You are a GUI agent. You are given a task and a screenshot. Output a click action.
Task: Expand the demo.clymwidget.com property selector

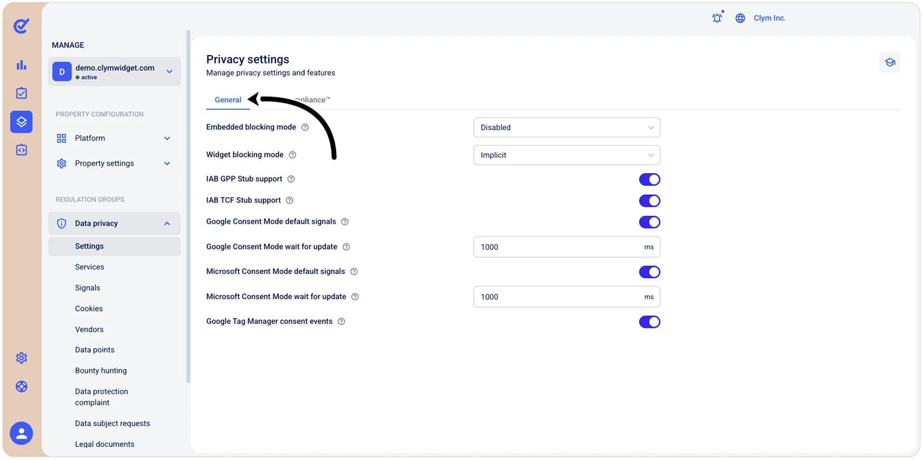pos(114,72)
